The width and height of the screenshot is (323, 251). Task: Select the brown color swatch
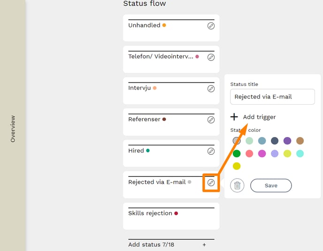tap(300, 141)
